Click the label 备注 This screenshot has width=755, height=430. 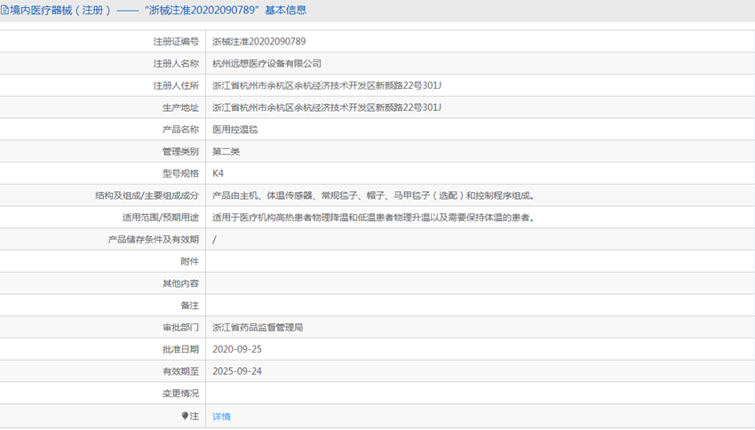point(190,306)
